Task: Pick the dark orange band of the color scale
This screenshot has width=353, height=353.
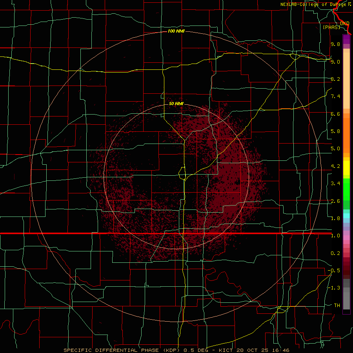Action: tap(346, 135)
